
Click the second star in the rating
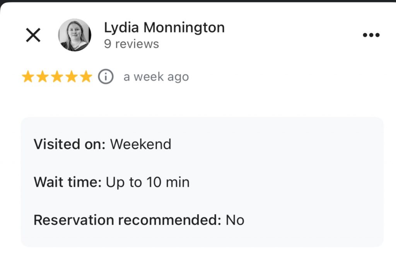(x=42, y=77)
